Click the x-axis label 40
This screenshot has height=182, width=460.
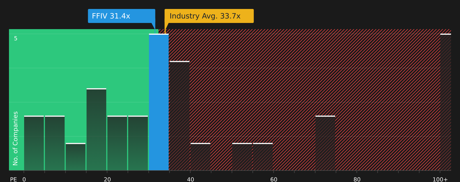pyautogui.click(x=190, y=179)
